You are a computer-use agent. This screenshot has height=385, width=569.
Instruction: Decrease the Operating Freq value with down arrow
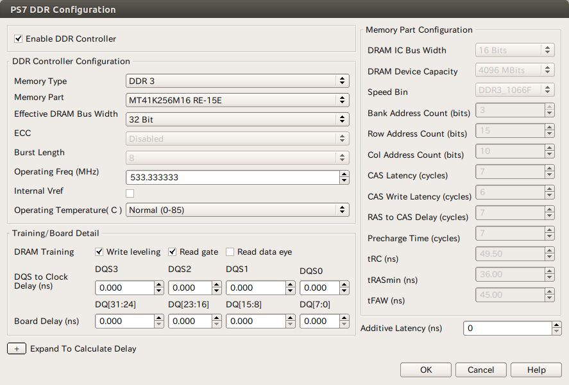[x=344, y=181]
